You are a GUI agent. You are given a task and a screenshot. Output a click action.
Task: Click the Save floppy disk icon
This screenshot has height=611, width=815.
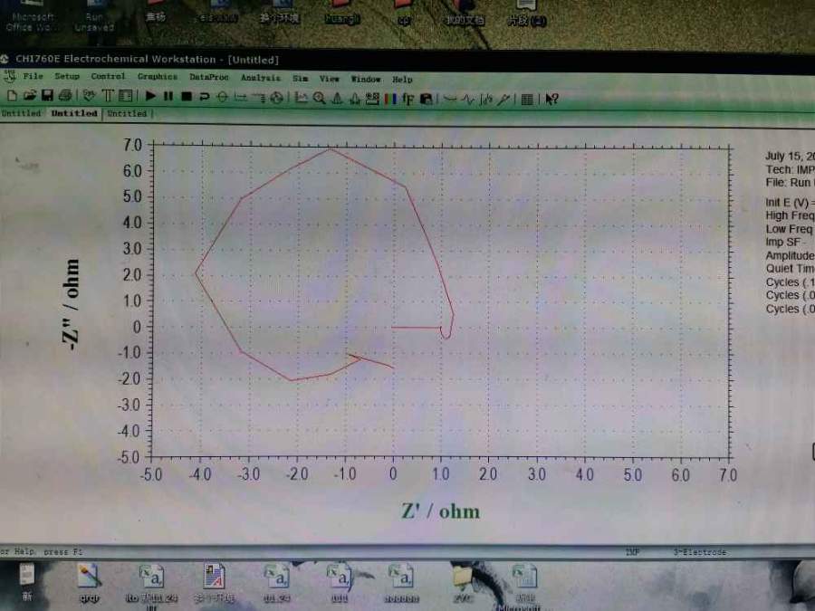pos(47,96)
